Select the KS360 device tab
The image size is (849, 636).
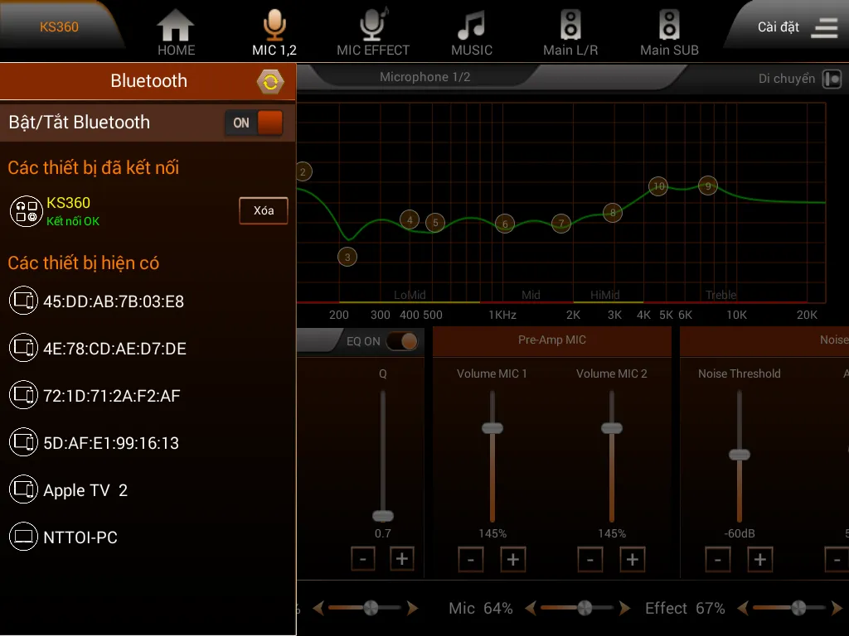tap(60, 26)
